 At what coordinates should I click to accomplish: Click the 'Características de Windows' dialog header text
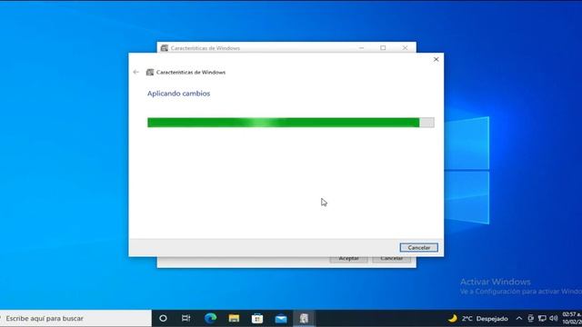point(191,72)
